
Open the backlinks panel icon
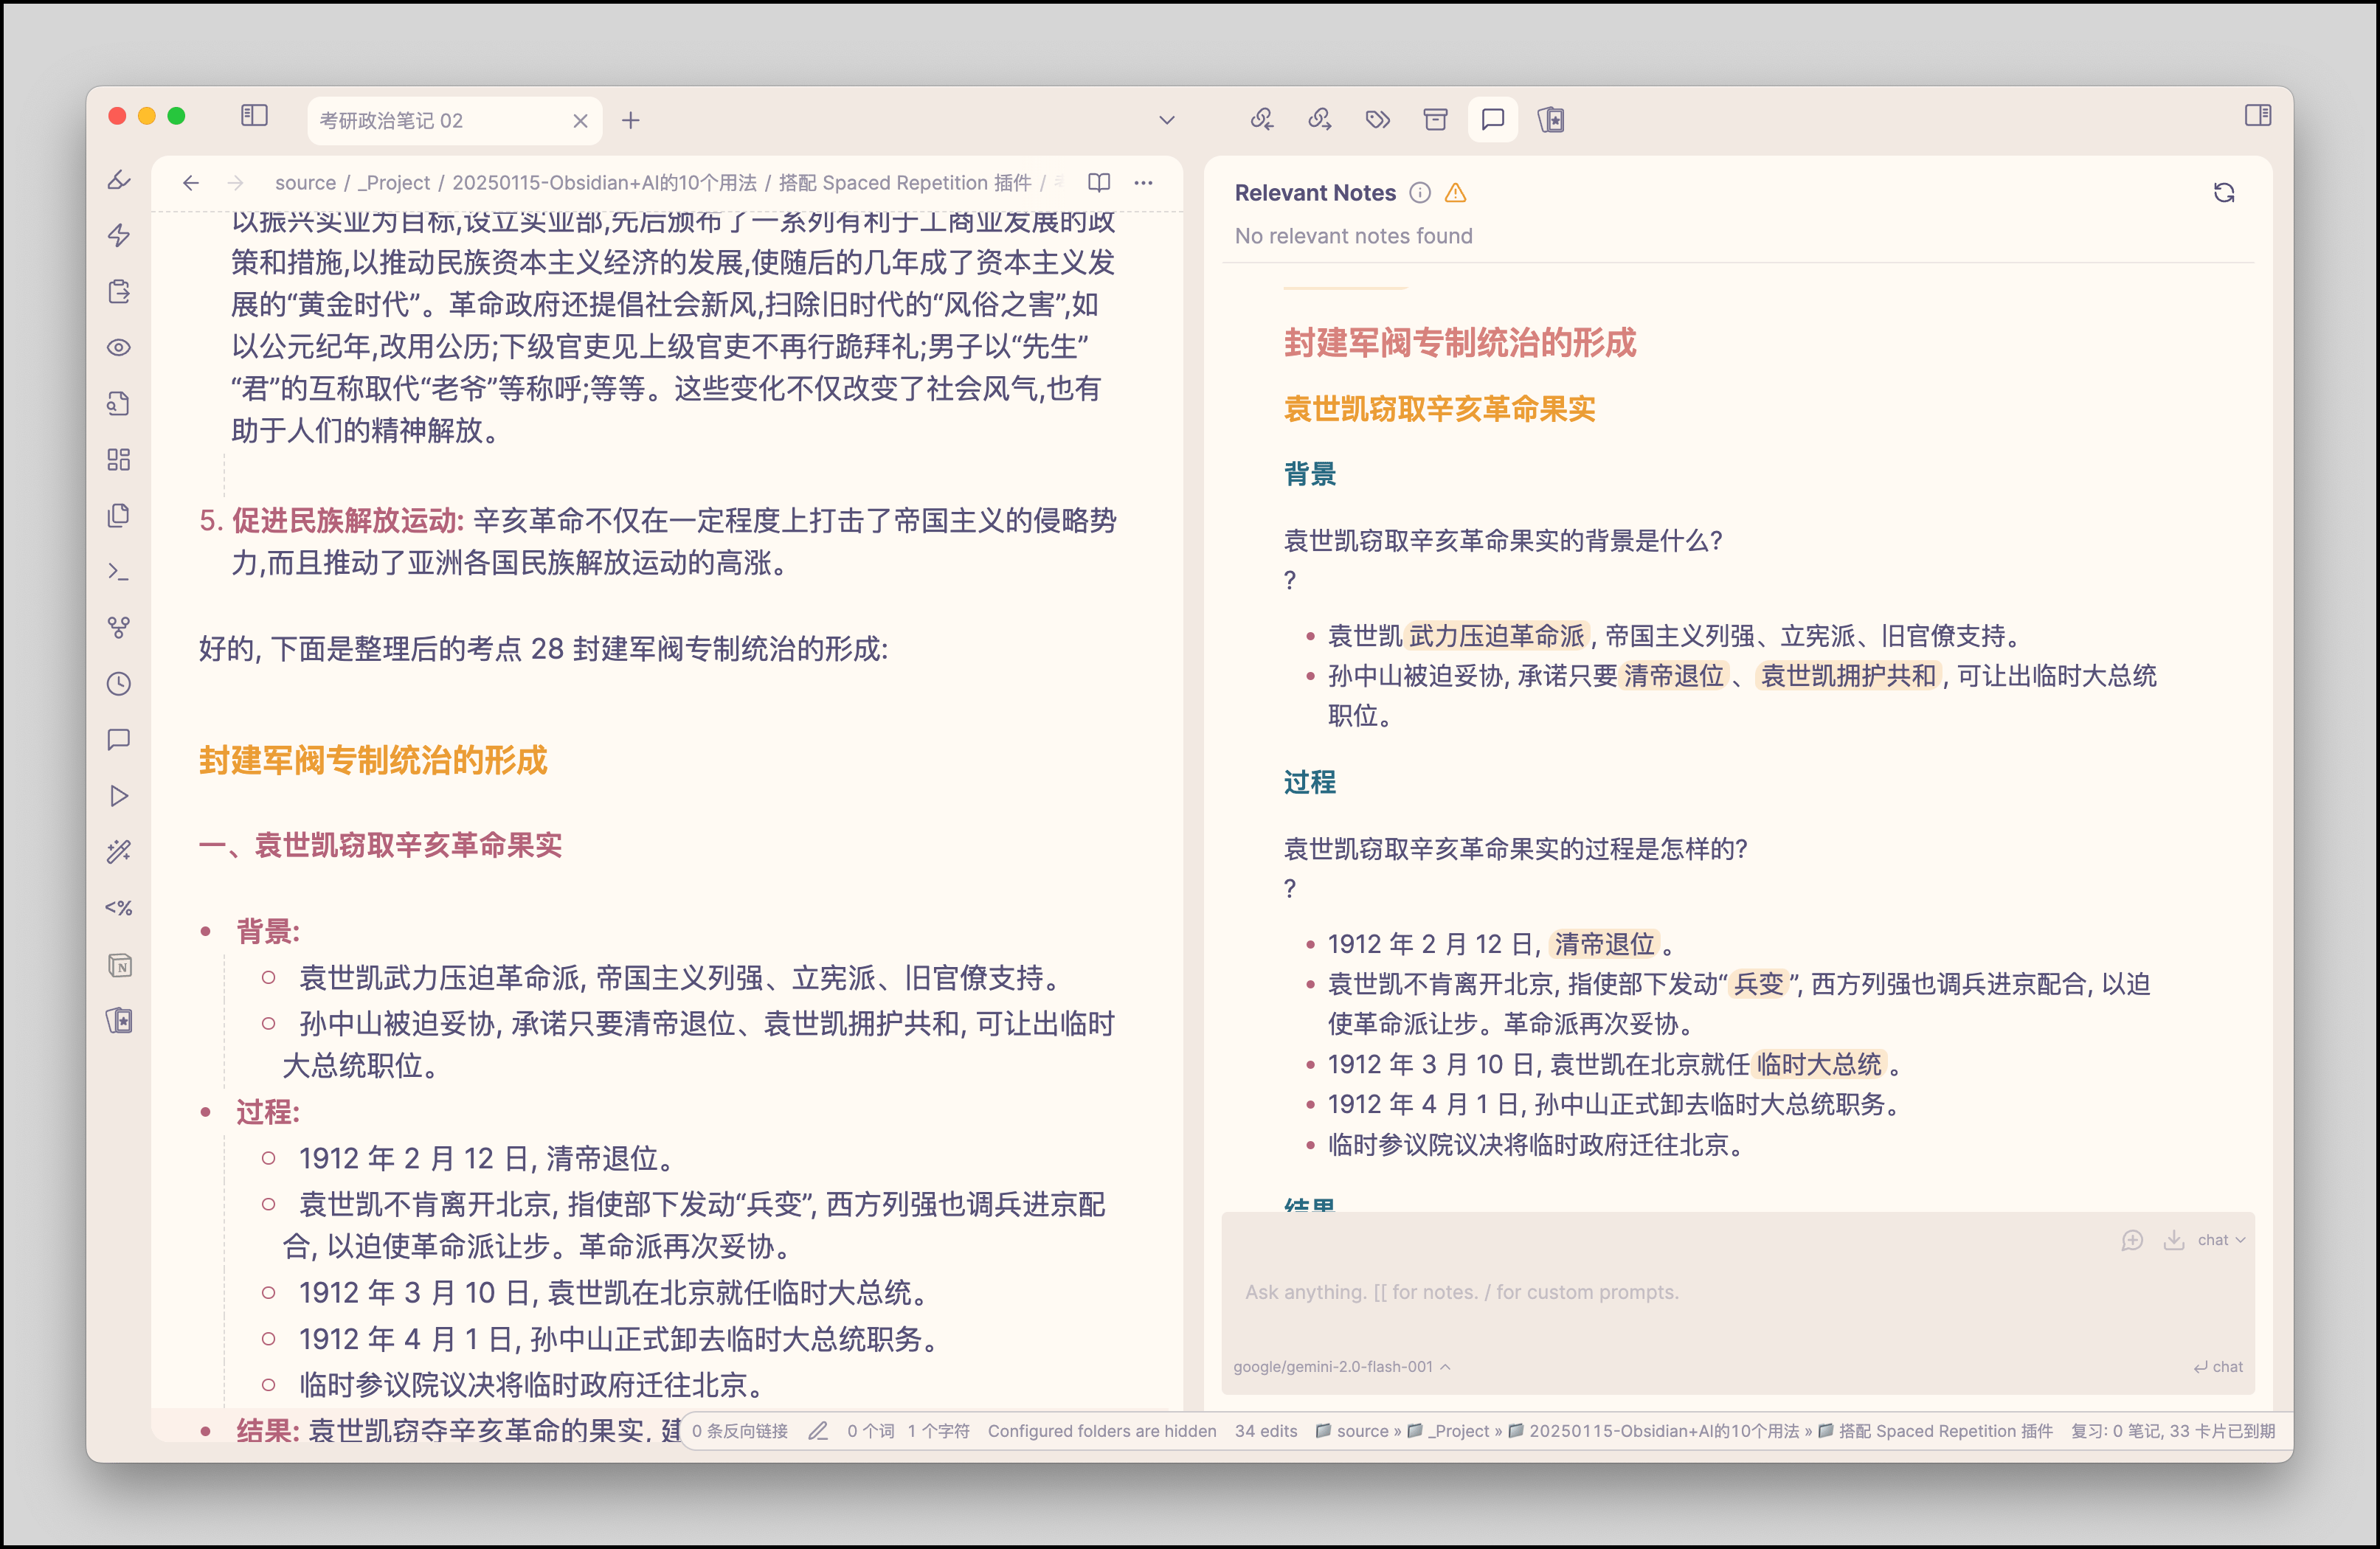1261,120
